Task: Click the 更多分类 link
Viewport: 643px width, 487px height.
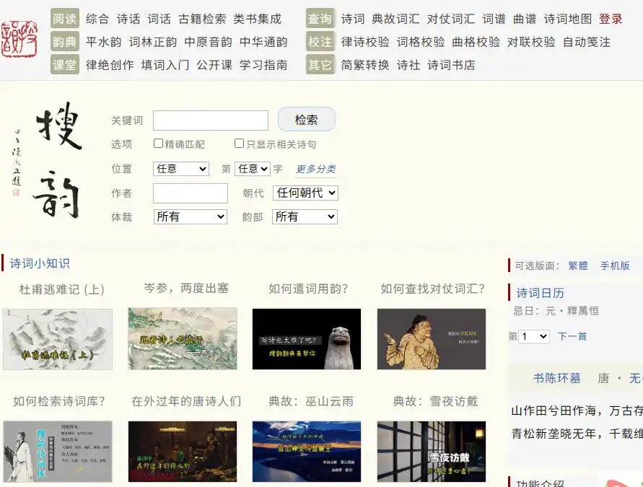Action: coord(316,169)
